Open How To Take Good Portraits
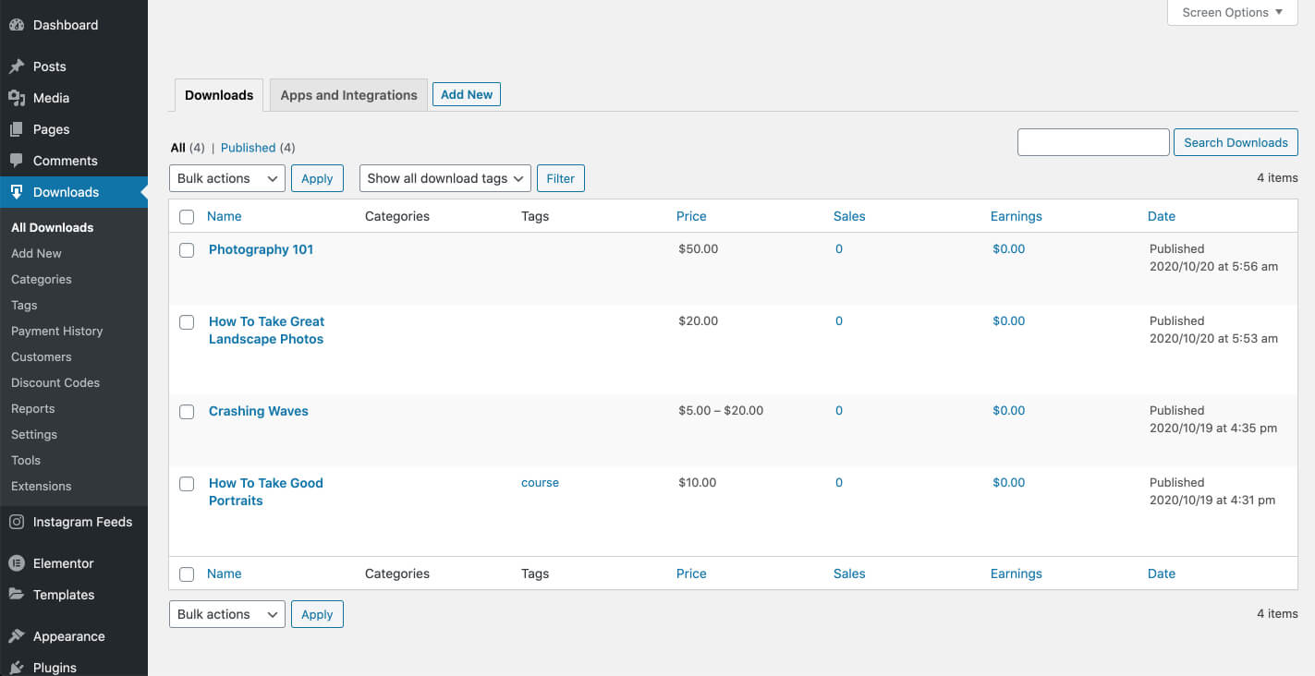1315x676 pixels. (266, 491)
